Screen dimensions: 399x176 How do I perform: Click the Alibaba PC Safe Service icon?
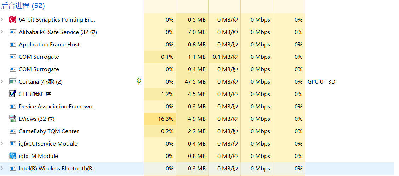point(13,32)
